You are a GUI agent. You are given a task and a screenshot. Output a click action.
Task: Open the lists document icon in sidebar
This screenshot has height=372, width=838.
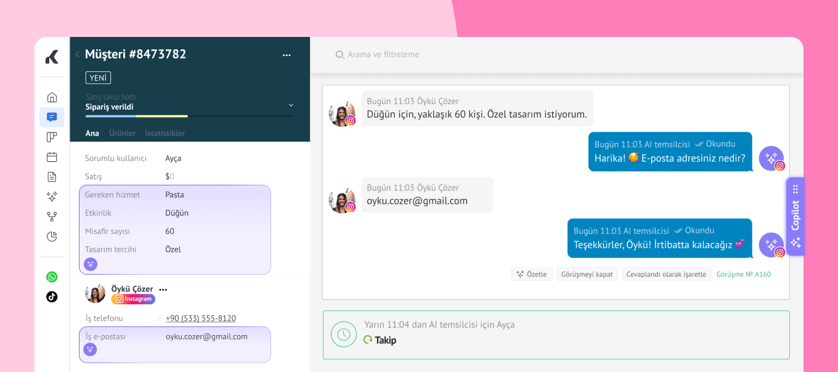(x=52, y=177)
